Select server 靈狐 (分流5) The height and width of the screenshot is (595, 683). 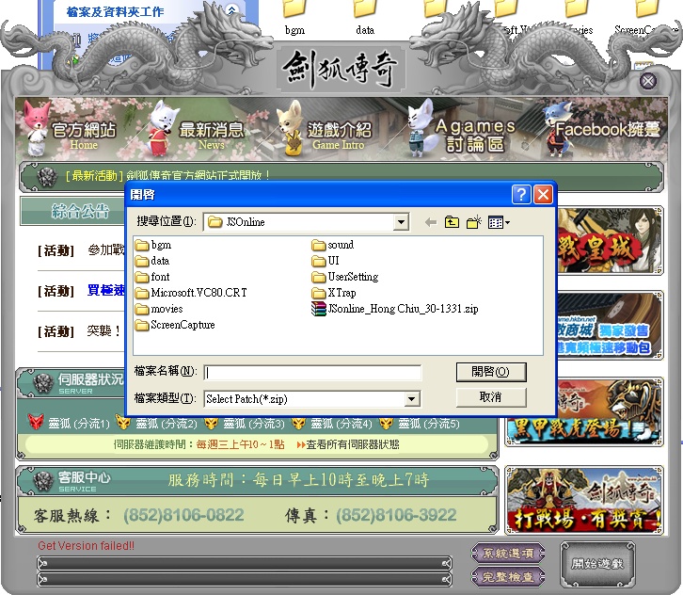pyautogui.click(x=419, y=424)
